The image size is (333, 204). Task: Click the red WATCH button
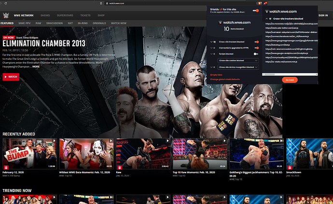11,77
